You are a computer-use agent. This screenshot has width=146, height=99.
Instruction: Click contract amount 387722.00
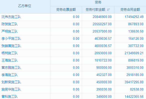pyautogui.click(x=136, y=46)
